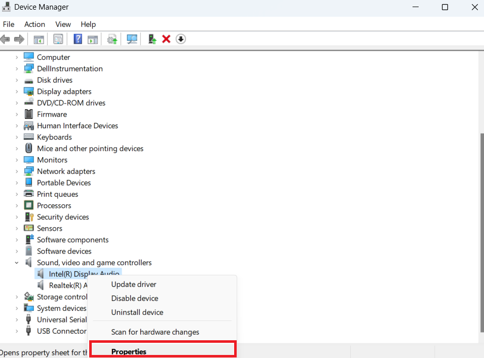Click Enable device green arrow toolbar icon
The width and height of the screenshot is (484, 358).
click(x=152, y=39)
